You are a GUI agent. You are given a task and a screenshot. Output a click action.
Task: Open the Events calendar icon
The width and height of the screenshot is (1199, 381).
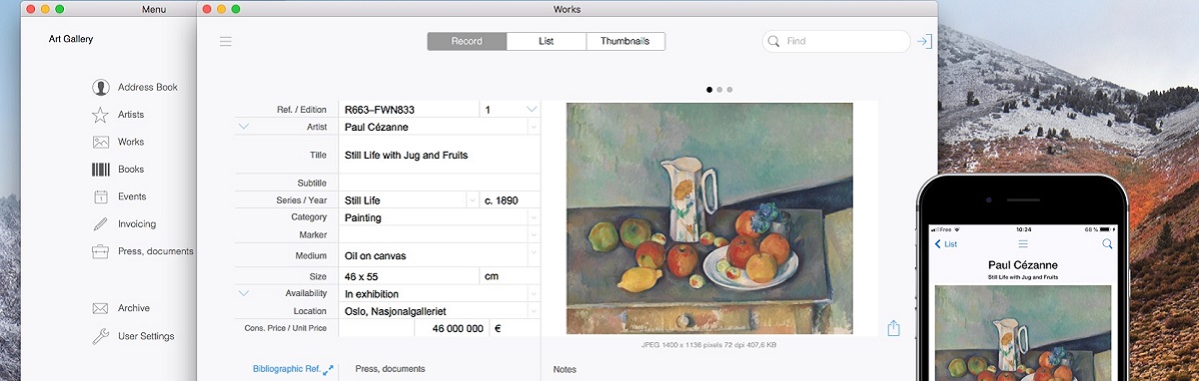[x=100, y=196]
